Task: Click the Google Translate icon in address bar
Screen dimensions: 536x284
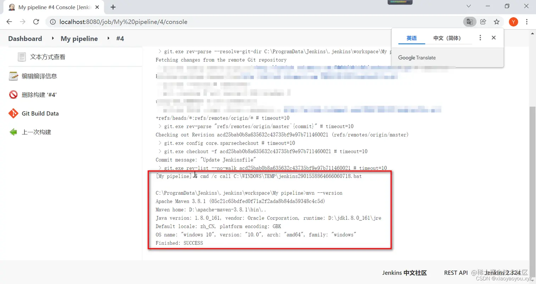Action: [x=470, y=22]
